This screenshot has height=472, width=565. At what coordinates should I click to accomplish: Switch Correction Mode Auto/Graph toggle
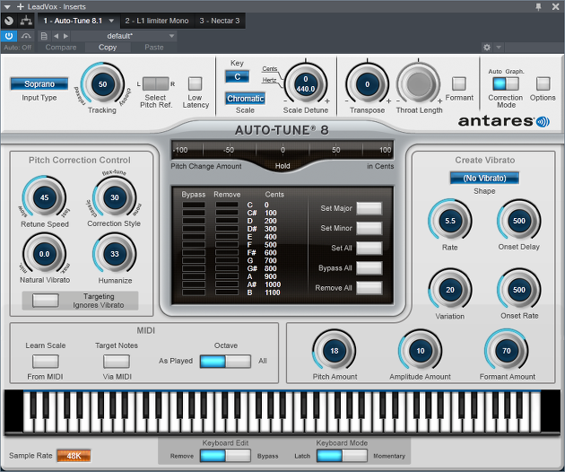pyautogui.click(x=506, y=83)
